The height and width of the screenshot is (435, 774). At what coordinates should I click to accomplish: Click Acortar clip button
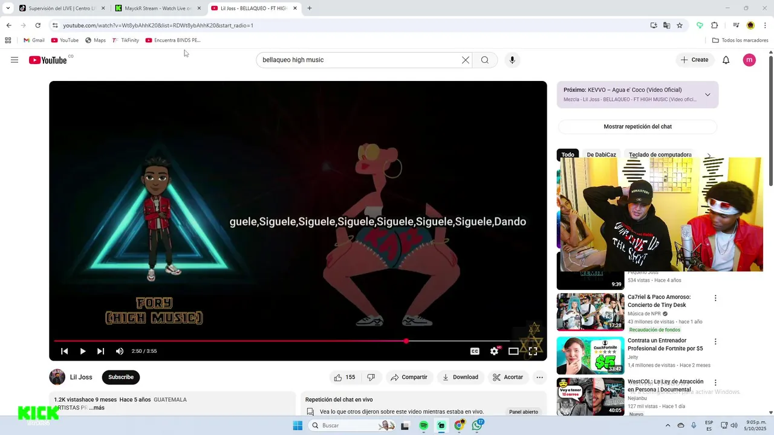click(508, 377)
